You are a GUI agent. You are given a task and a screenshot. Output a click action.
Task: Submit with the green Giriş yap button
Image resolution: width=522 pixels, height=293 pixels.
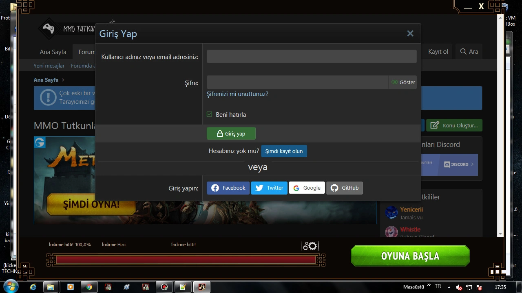[231, 133]
